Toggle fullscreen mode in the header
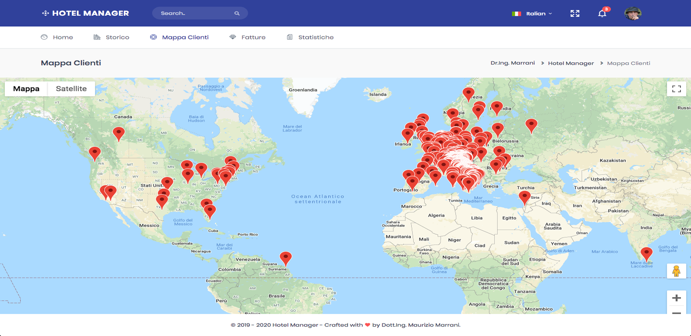The width and height of the screenshot is (691, 336). coord(575,13)
